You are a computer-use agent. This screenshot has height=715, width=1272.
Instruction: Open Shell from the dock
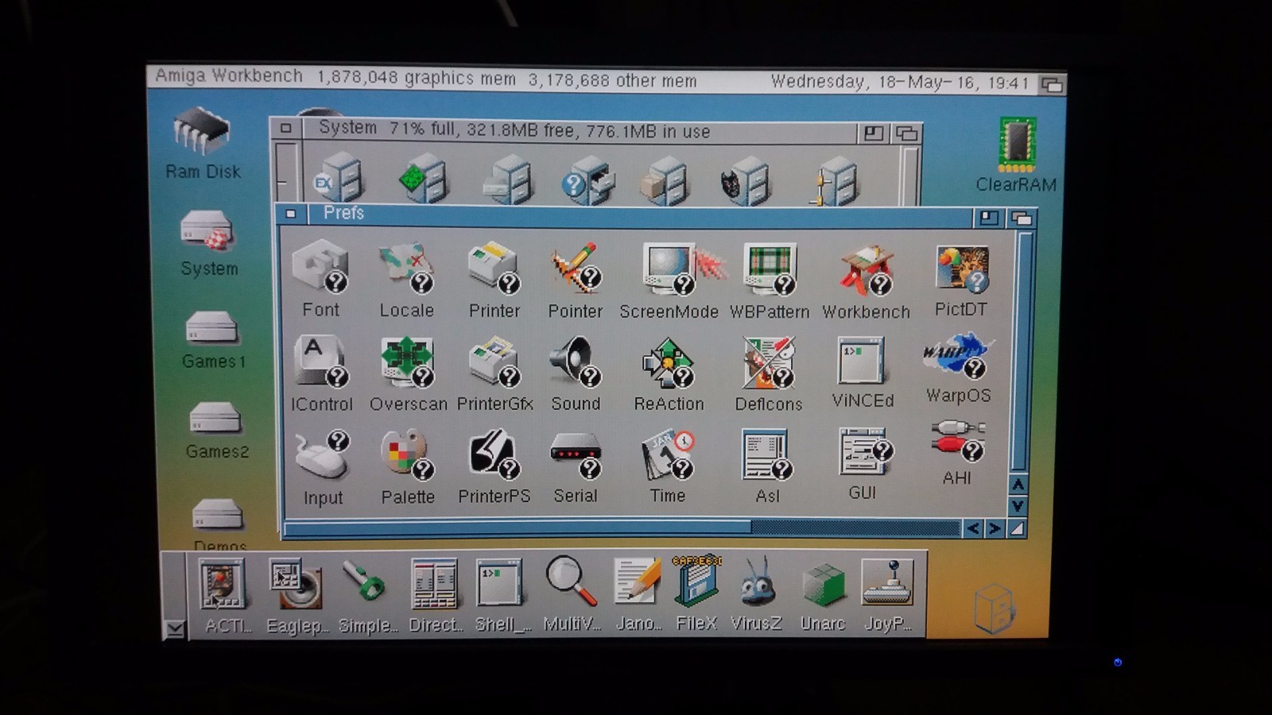pyautogui.click(x=500, y=584)
